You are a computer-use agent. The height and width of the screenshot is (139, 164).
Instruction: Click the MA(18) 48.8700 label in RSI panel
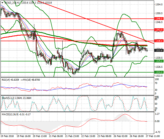pos(31,80)
